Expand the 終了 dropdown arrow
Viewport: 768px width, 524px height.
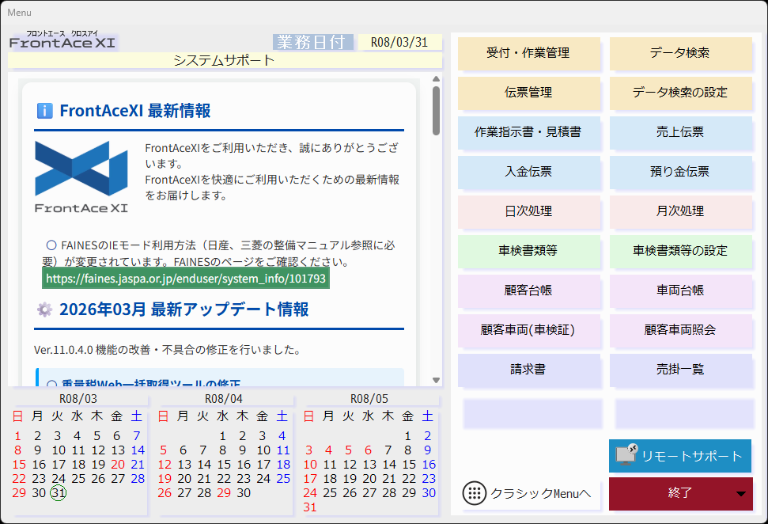tap(741, 494)
